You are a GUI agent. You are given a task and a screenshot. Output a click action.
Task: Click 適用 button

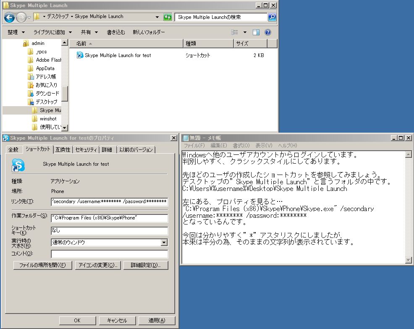pos(157,321)
